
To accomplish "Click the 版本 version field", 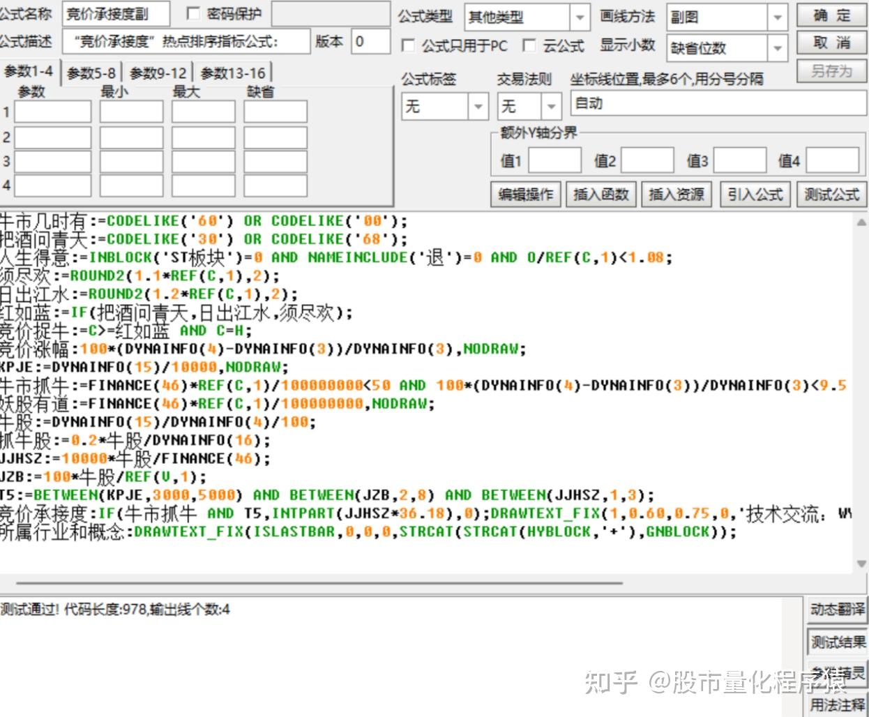I will pyautogui.click(x=370, y=41).
